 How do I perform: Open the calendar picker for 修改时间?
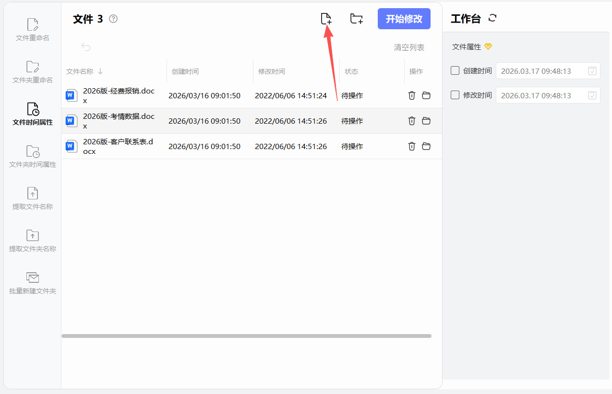click(592, 95)
